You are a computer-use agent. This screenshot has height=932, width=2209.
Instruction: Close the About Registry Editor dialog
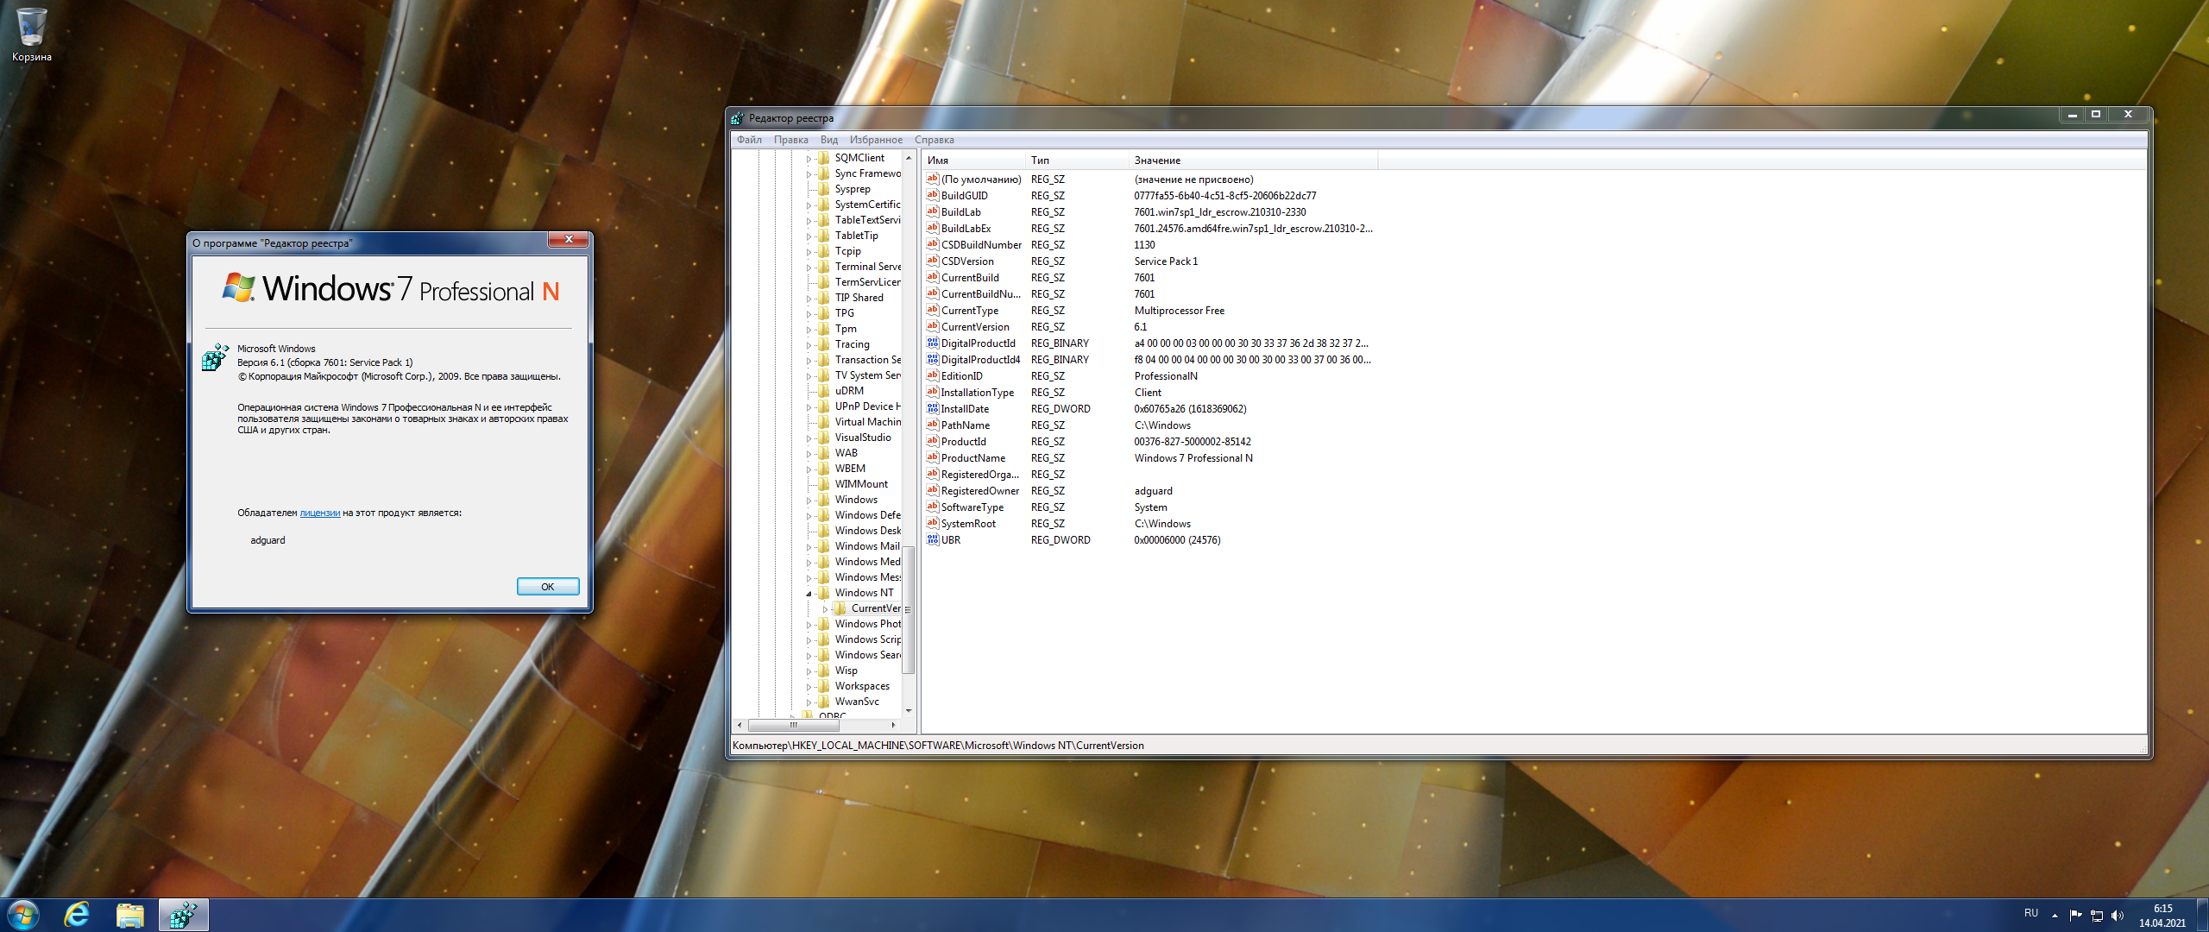tap(569, 240)
